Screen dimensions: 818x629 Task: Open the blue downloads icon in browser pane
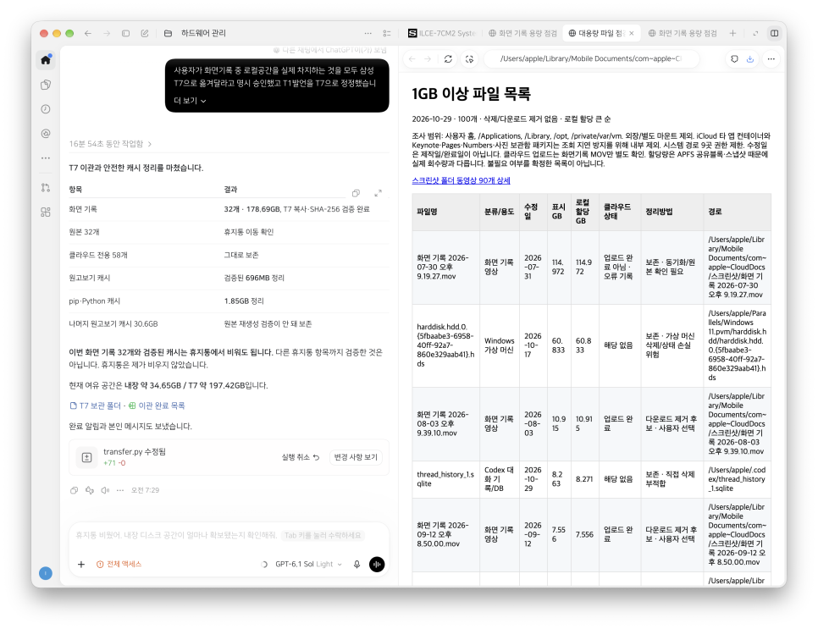[750, 59]
